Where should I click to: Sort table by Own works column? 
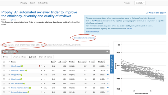(82, 62)
